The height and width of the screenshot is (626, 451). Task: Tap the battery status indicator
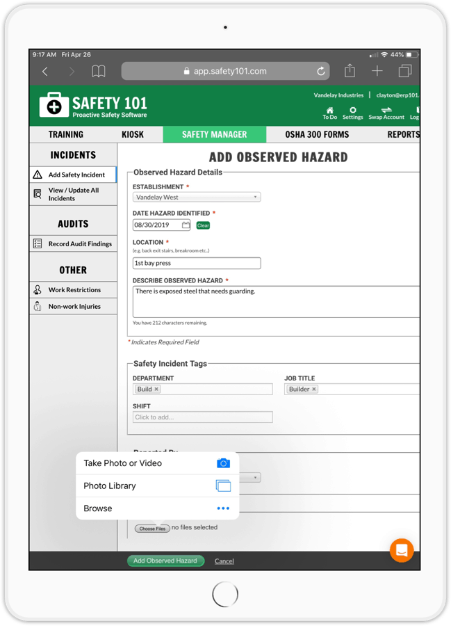[x=412, y=55]
